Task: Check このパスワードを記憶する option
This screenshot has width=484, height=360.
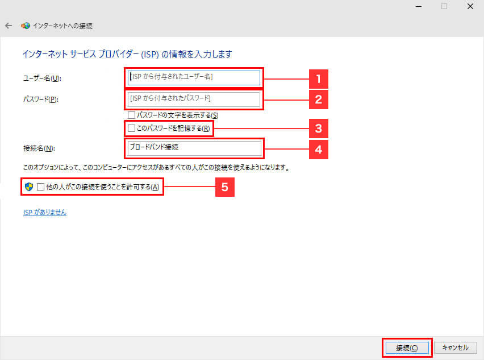Action: [131, 128]
